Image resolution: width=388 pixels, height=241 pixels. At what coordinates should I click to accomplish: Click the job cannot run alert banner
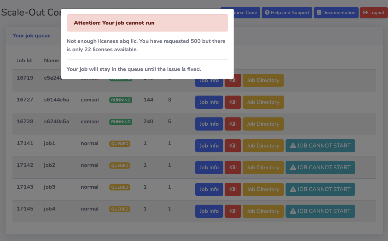pyautogui.click(x=147, y=23)
